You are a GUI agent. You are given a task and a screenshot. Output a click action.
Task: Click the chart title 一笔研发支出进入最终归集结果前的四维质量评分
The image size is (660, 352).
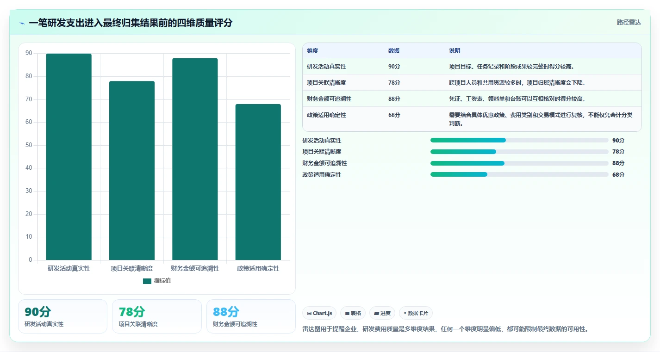(x=131, y=23)
